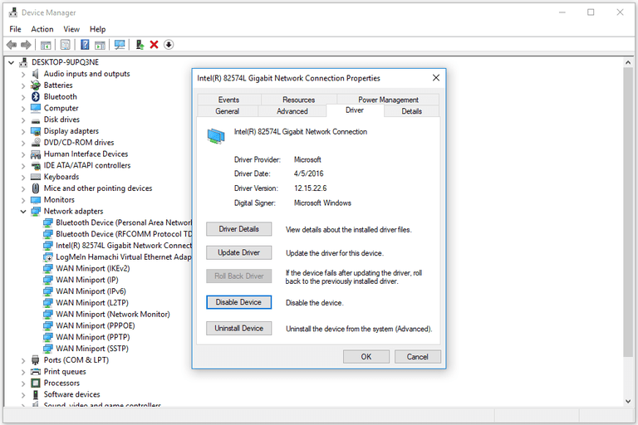
Task: Click the Audio inputs and outputs speaker icon
Action: click(36, 74)
